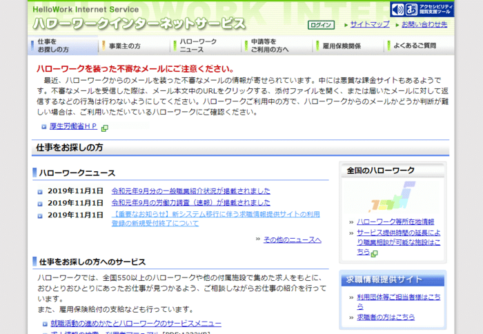Screen dimensions: 483x334
Task: Open news about 一般職業紹介状況 for September
Action: tap(190, 191)
